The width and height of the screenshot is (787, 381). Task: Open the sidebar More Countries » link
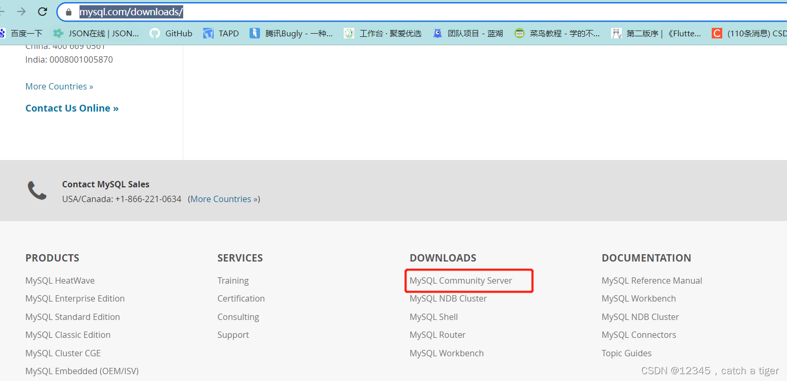pyautogui.click(x=59, y=86)
